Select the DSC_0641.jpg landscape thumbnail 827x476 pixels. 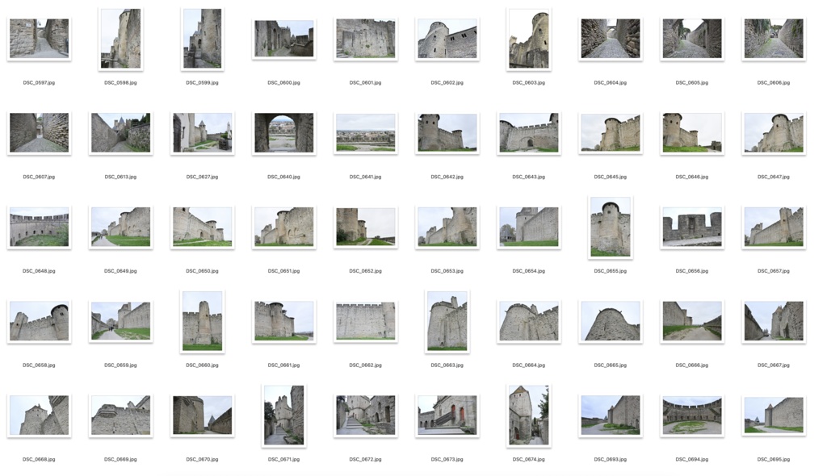coord(366,133)
